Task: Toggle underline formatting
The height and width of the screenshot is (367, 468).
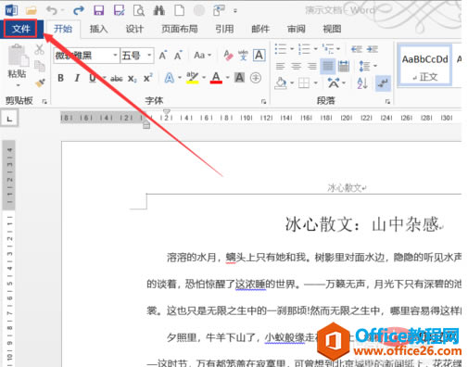Action: coord(93,78)
